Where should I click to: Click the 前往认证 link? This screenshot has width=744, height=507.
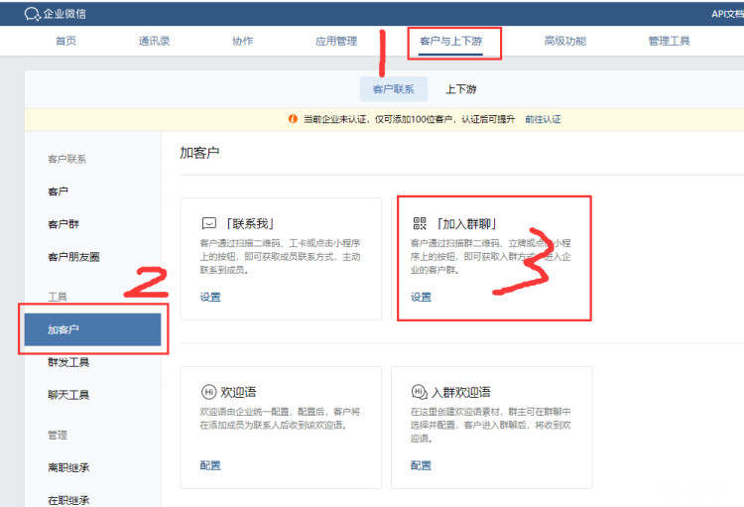point(543,119)
